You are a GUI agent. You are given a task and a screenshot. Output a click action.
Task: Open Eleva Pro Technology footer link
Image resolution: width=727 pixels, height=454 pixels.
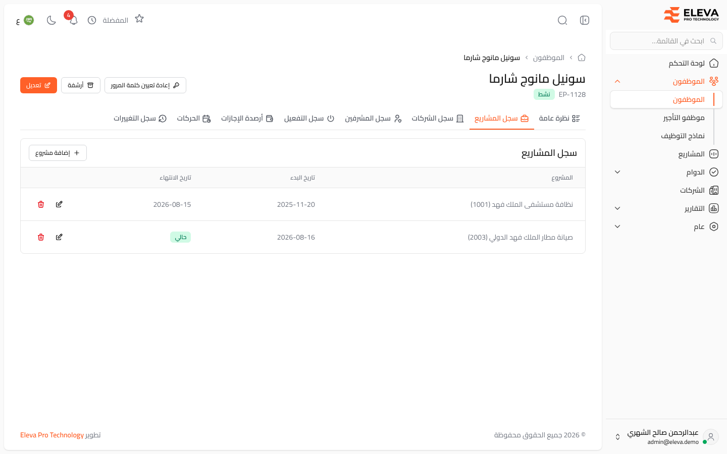pos(52,435)
